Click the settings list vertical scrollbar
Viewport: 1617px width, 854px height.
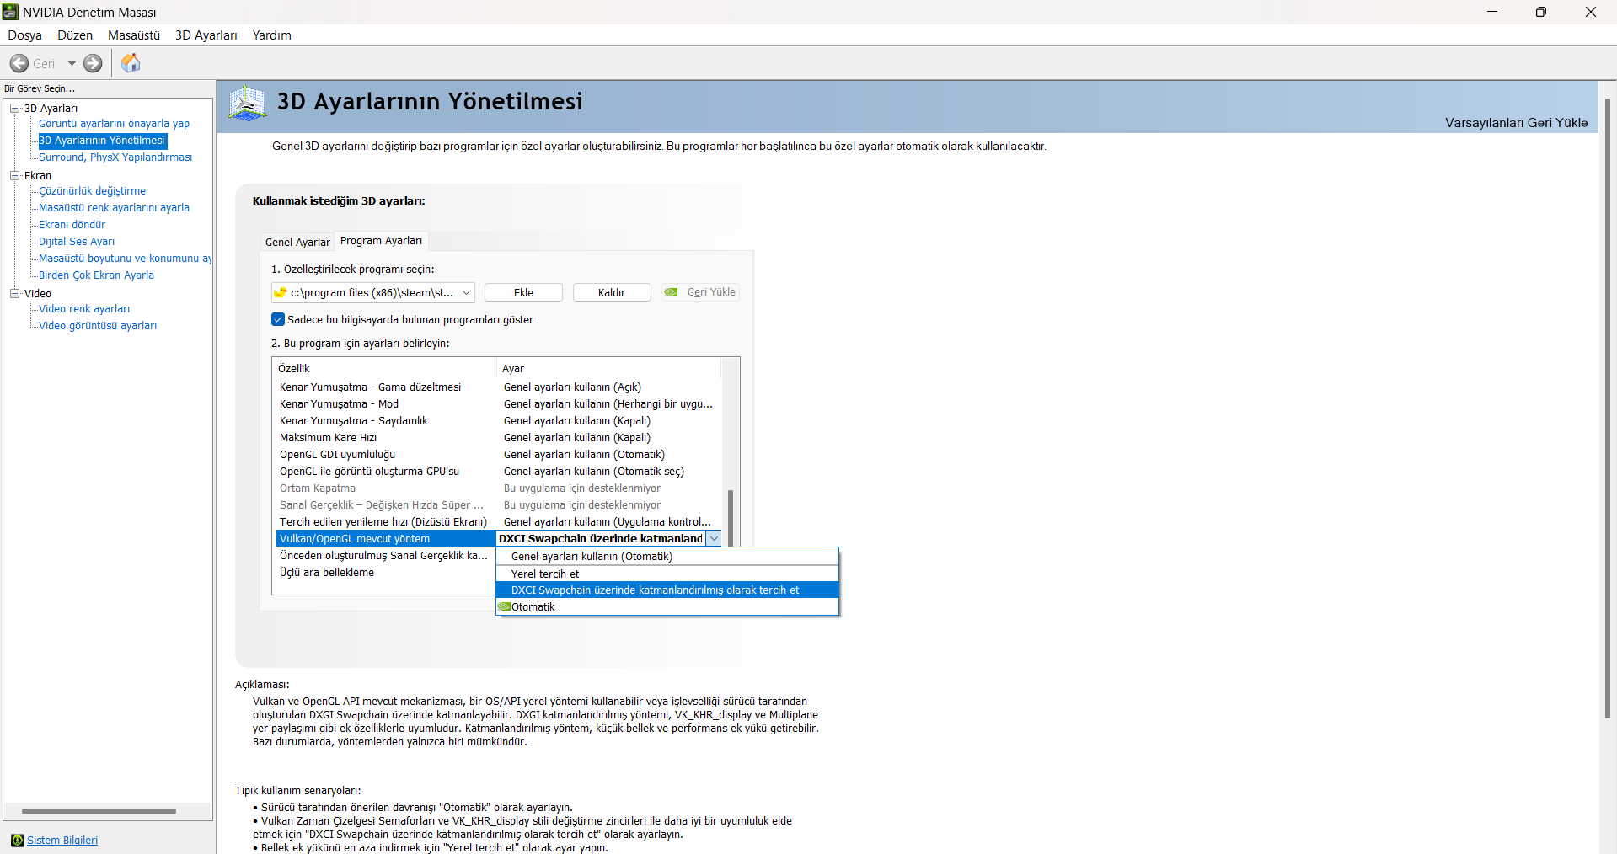[x=731, y=476]
